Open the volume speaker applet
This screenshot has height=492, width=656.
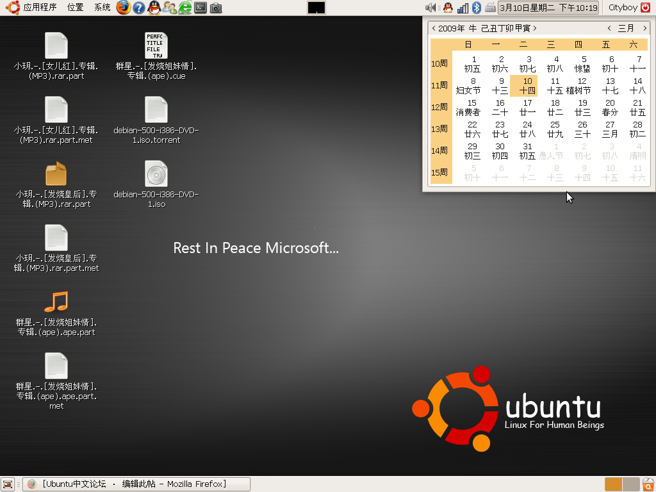click(430, 8)
